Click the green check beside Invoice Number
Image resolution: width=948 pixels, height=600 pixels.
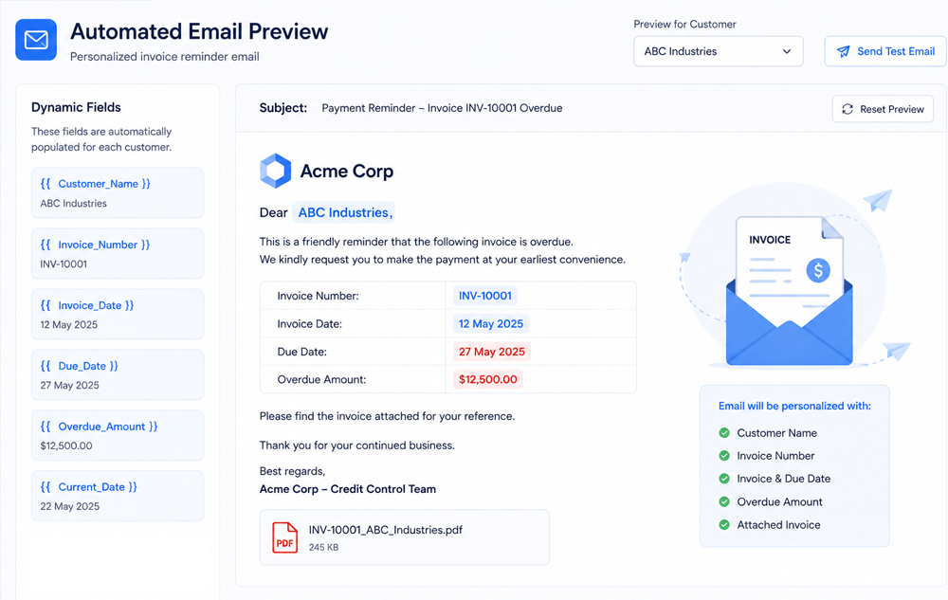pos(723,456)
